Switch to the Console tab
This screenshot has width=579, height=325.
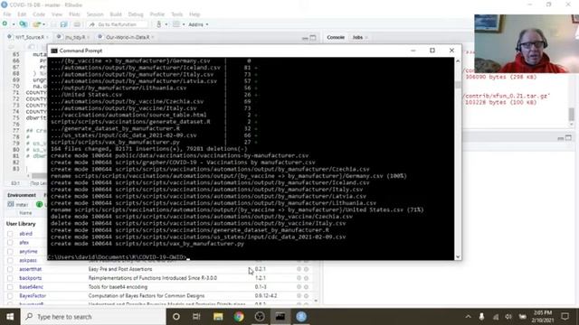[336, 37]
